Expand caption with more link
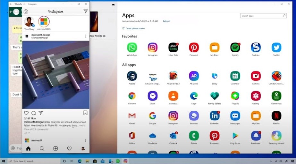The height and width of the screenshot is (164, 296). tap(82, 125)
